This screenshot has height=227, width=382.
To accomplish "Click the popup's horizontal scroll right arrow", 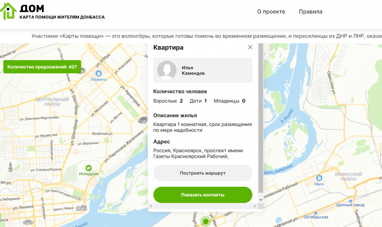I will tap(255, 206).
